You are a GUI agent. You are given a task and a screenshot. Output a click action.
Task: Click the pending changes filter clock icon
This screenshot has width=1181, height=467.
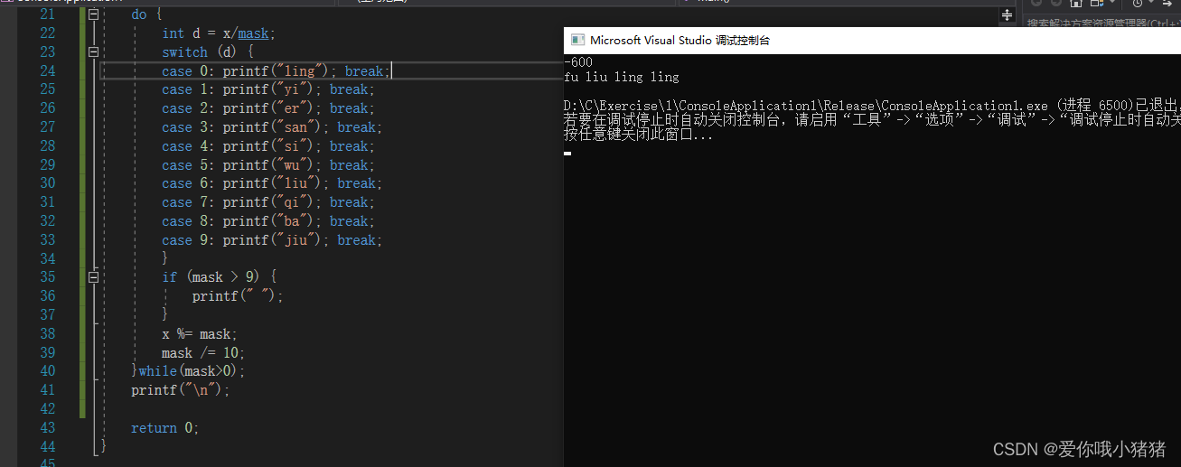tap(1137, 4)
